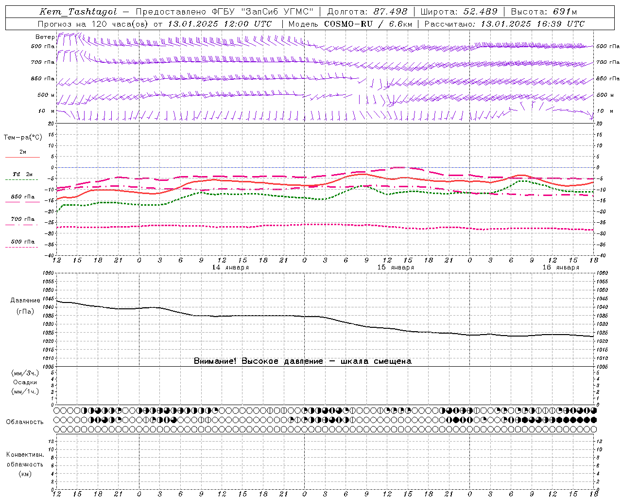Click the 2м temperature legend entry
622x498 pixels.
click(x=23, y=152)
